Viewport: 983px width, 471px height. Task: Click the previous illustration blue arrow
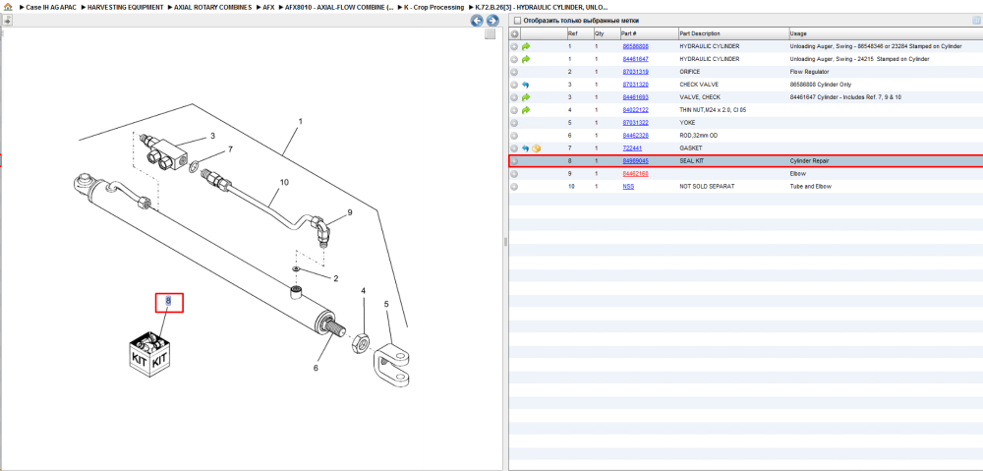(477, 21)
